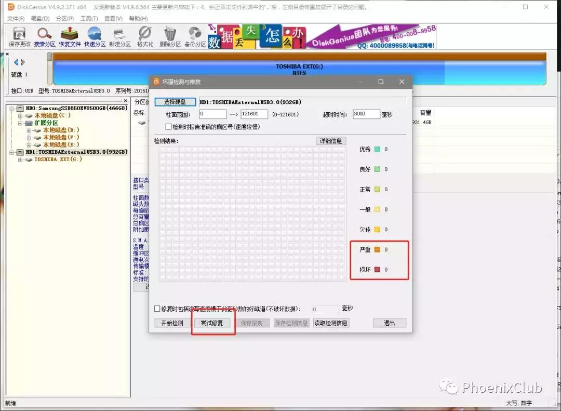Click the 损坏 red color swatch
The width and height of the screenshot is (561, 411).
coord(377,270)
